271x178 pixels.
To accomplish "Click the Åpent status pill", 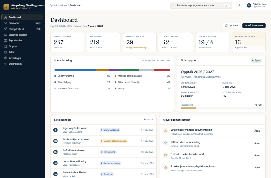I will (256, 61).
